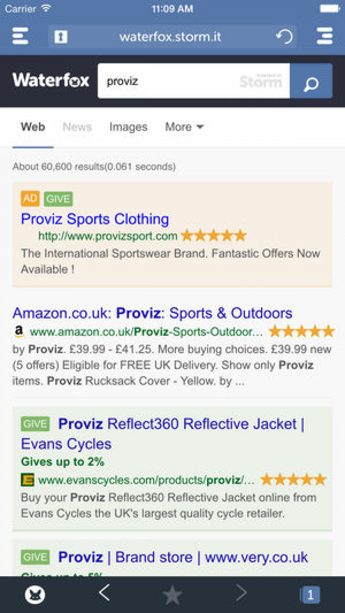Switch to the News tab
The width and height of the screenshot is (345, 613).
77,127
